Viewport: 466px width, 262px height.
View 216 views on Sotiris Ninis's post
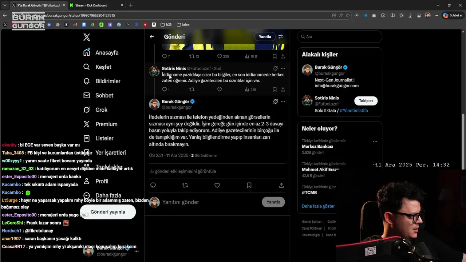(x=250, y=90)
